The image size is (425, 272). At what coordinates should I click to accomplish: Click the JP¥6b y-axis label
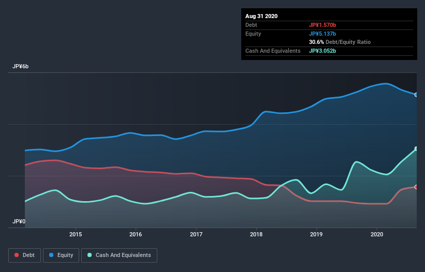20,67
